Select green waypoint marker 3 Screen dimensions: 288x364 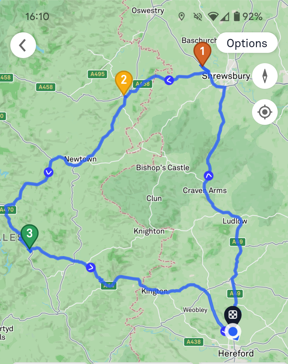pos(29,236)
